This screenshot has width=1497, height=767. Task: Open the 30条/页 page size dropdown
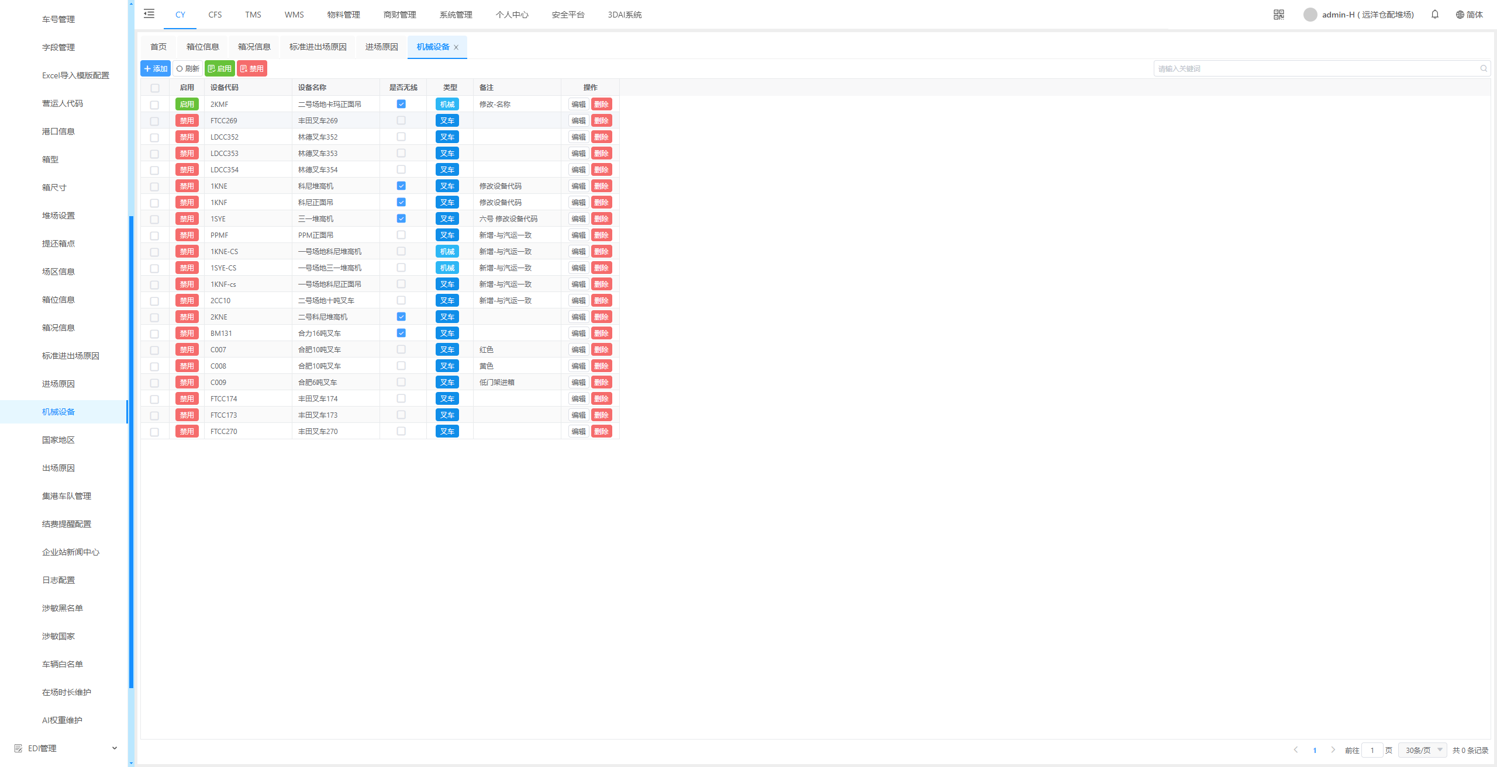(x=1423, y=750)
